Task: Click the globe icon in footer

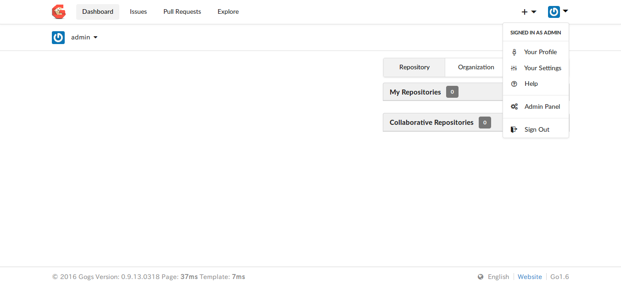Action: coord(481,277)
